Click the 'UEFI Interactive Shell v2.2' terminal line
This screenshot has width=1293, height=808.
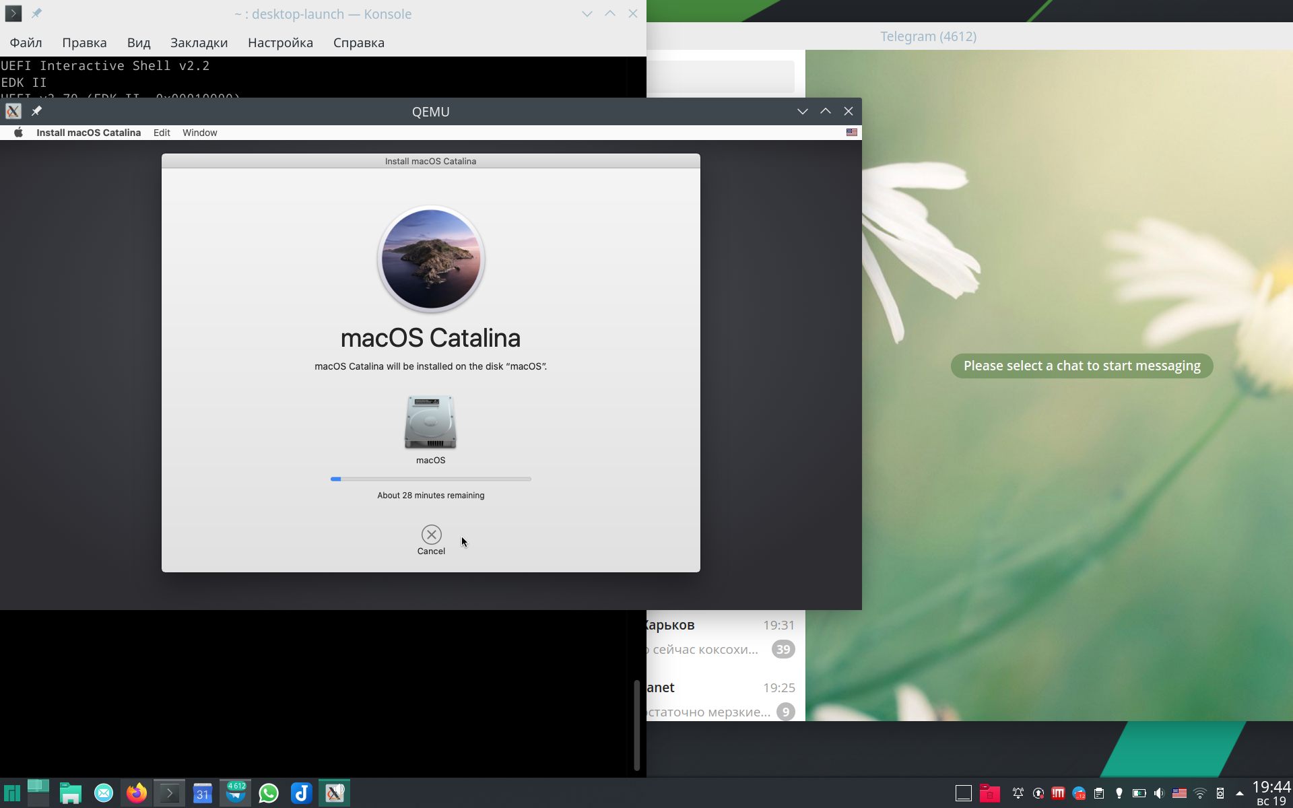[105, 65]
